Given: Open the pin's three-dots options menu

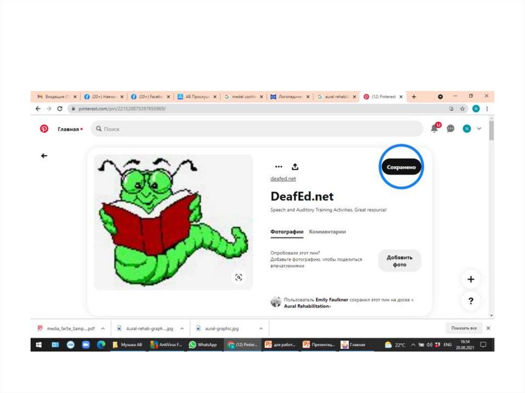Looking at the screenshot, I should pyautogui.click(x=278, y=167).
